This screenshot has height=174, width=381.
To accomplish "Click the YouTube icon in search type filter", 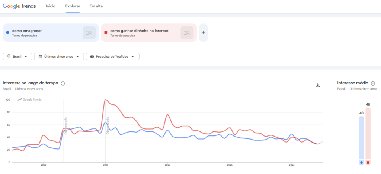I will point(92,57).
